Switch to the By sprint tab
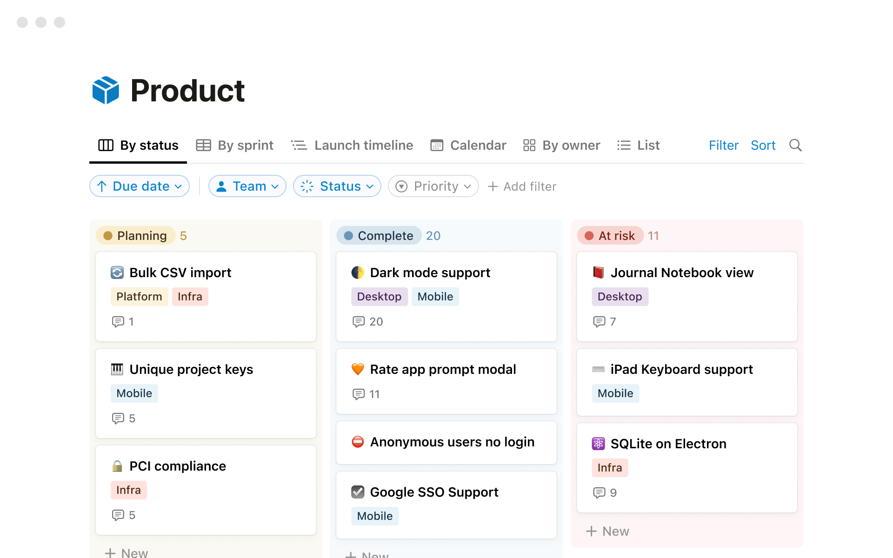This screenshot has height=558, width=893. (x=235, y=146)
